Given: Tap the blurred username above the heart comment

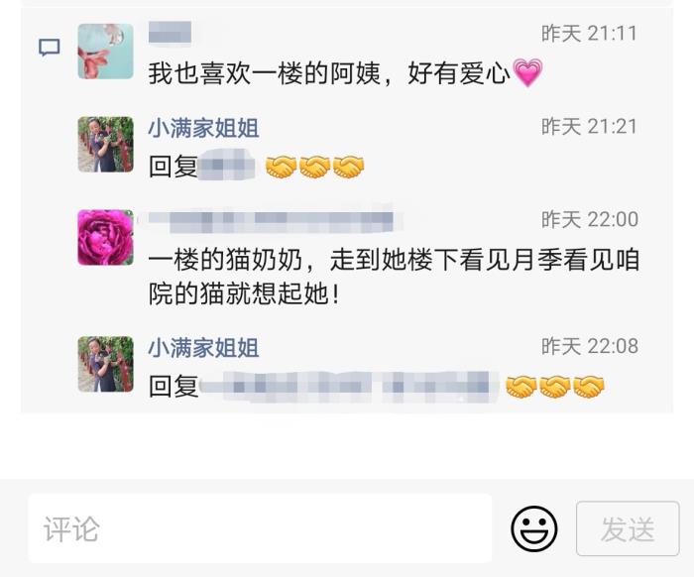Looking at the screenshot, I should pyautogui.click(x=170, y=33).
